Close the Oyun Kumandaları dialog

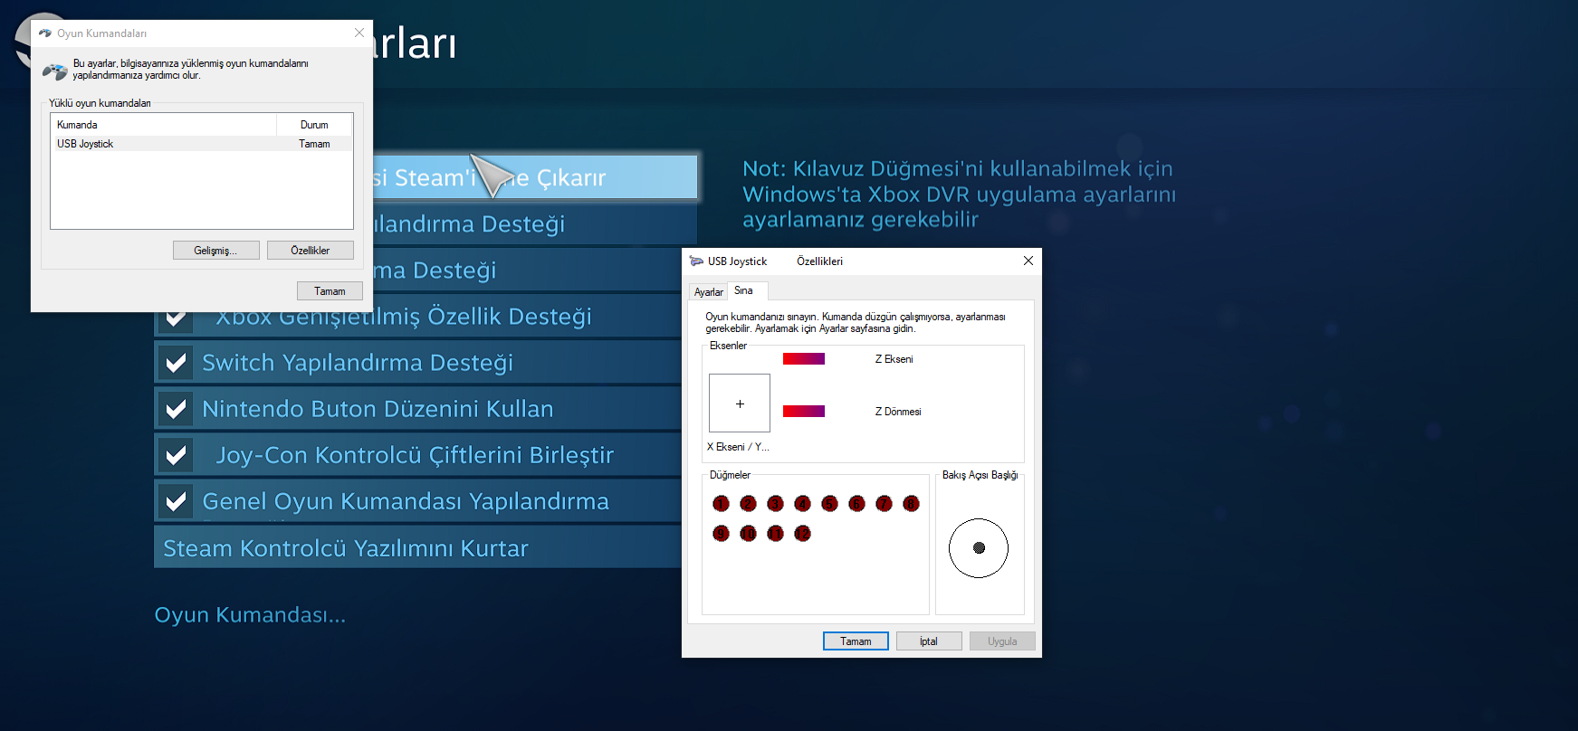pos(359,33)
